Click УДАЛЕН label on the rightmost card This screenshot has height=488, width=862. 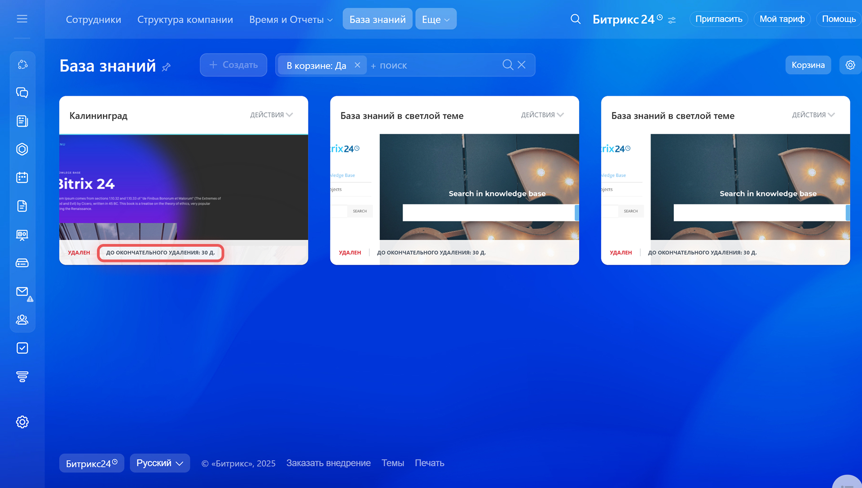point(621,253)
